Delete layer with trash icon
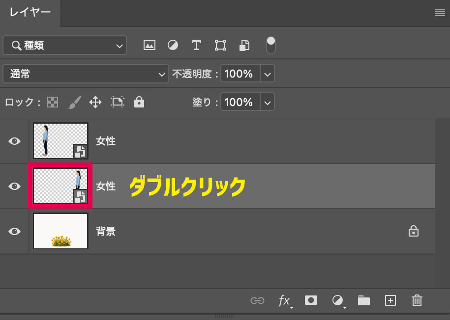This screenshot has height=320, width=450. pyautogui.click(x=417, y=300)
